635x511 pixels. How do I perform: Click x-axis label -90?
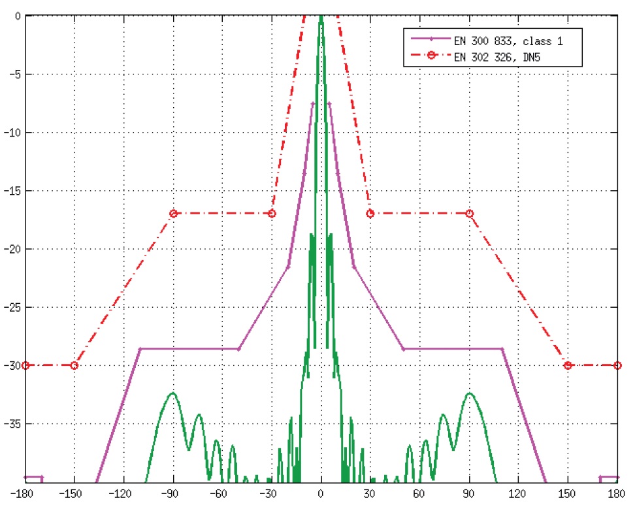click(x=169, y=494)
